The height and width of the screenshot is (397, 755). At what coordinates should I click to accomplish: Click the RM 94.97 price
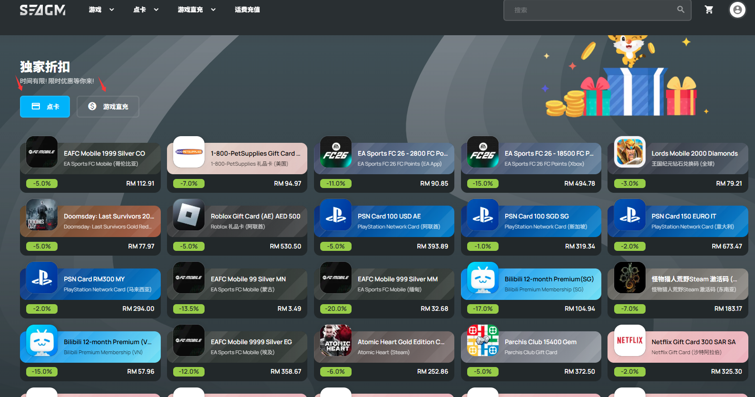coord(288,183)
